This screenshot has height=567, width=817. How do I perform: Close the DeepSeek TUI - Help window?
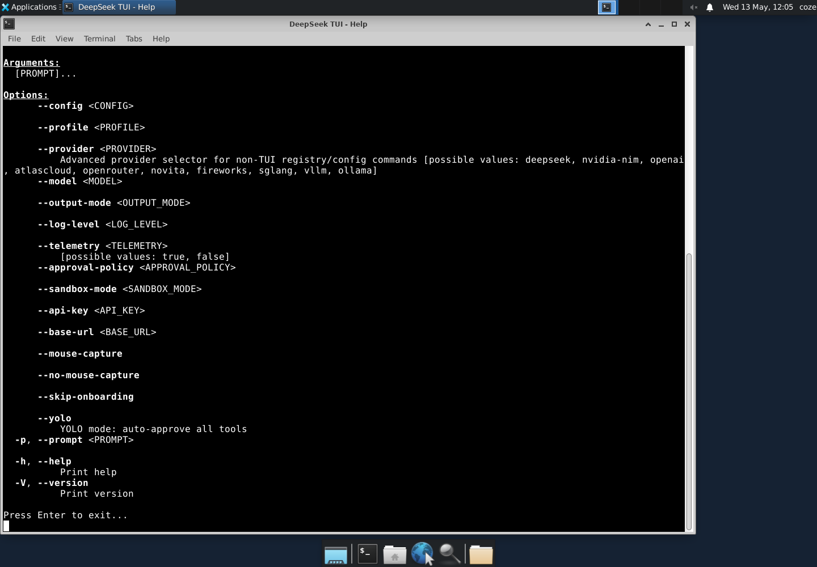click(x=687, y=24)
